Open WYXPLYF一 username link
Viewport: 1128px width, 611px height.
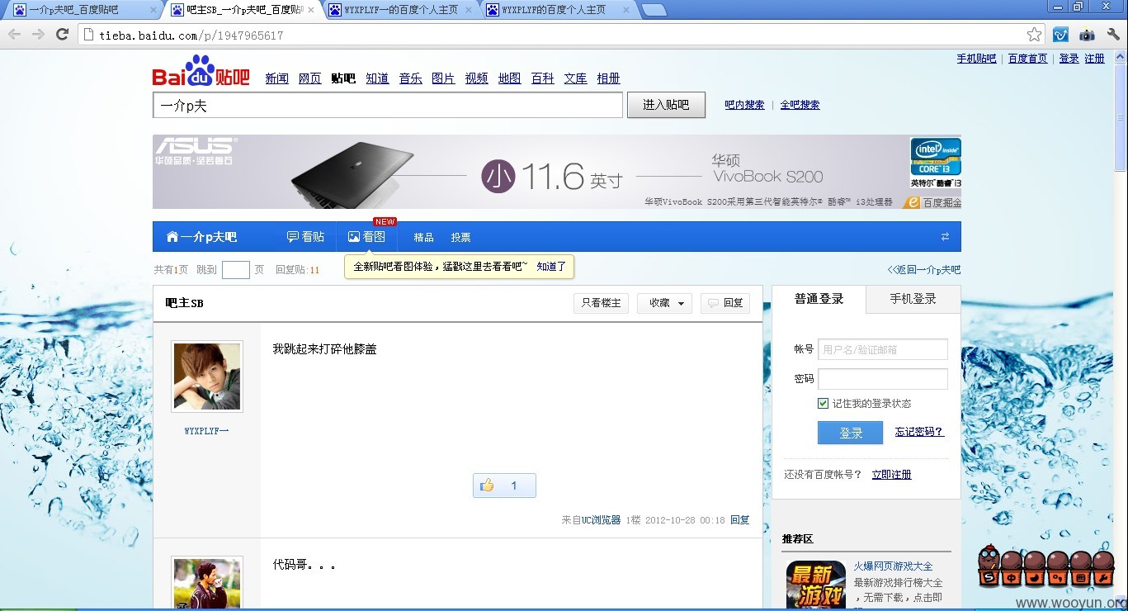coord(206,431)
